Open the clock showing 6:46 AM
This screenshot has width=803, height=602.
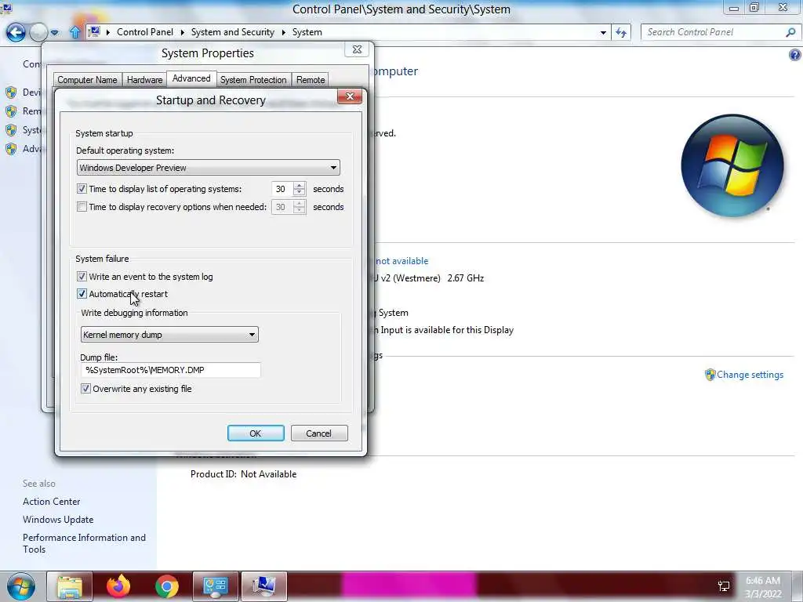[x=763, y=587]
